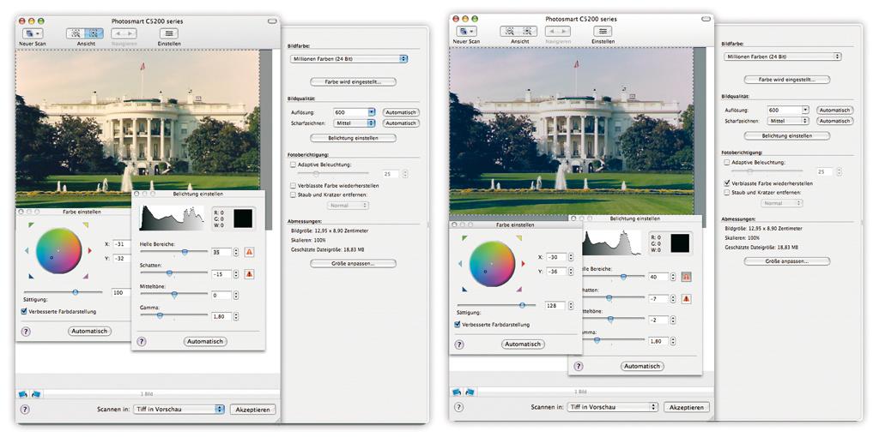Enable Adaptive Beleuchtung in the left window

[x=294, y=165]
